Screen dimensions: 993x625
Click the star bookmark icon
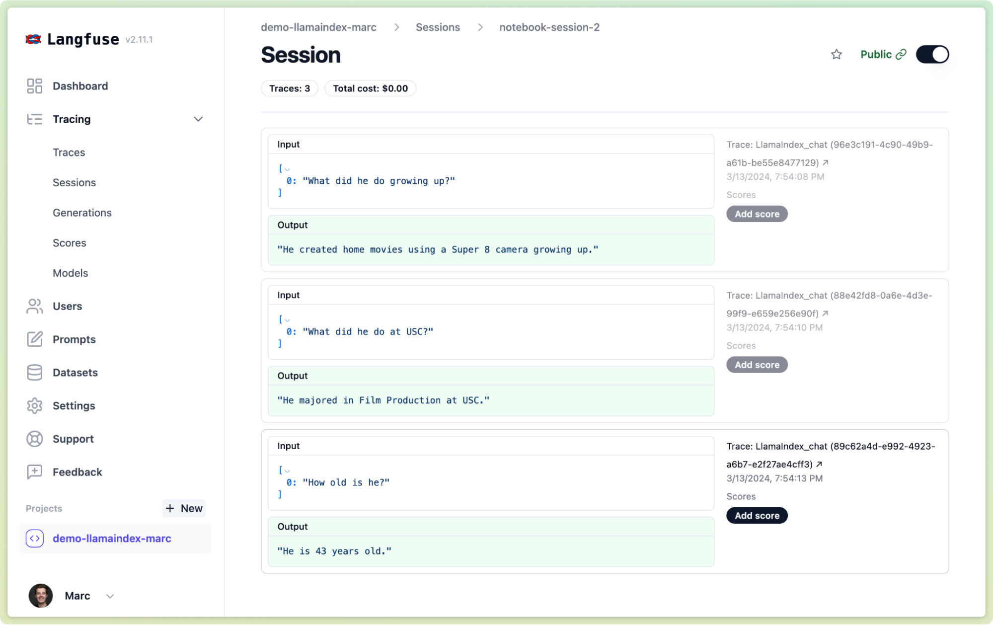click(837, 54)
